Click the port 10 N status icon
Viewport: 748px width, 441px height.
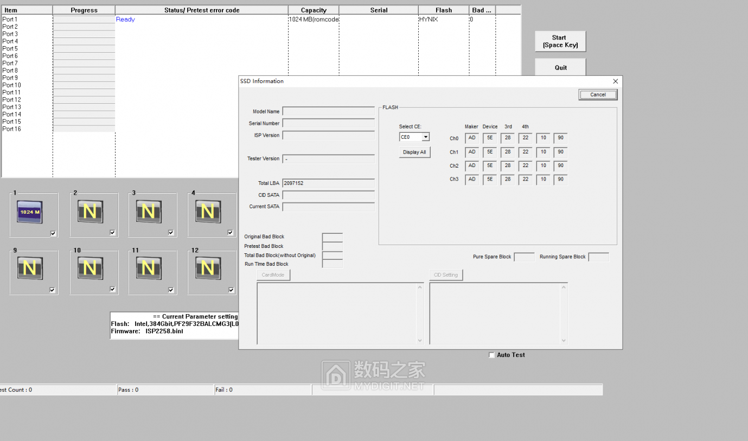tap(90, 269)
